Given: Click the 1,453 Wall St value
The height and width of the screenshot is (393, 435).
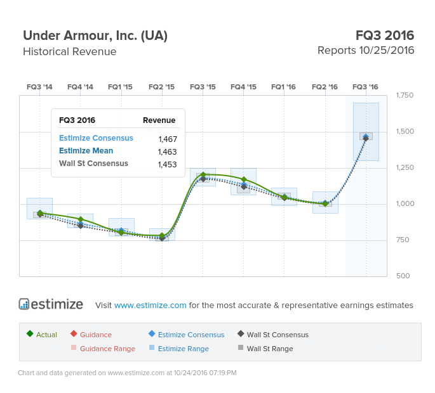Looking at the screenshot, I should pos(167,165).
